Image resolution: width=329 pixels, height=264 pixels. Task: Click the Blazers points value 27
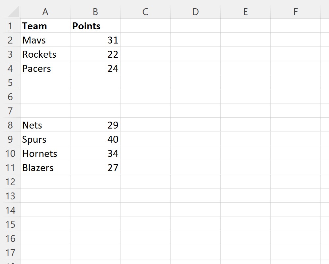[95, 167]
